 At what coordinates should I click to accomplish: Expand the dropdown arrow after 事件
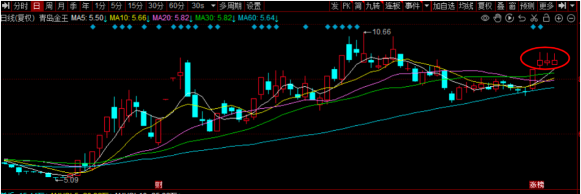click(x=427, y=6)
